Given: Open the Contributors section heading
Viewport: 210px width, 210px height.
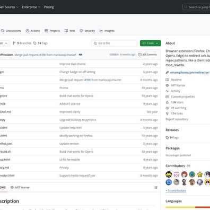Looking at the screenshot, I should click(x=175, y=166).
